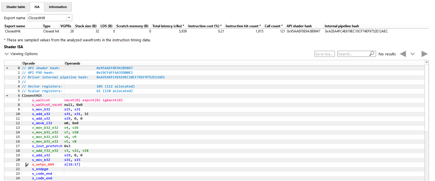
Task: Open the Export name dropdown
Action: tap(69, 18)
